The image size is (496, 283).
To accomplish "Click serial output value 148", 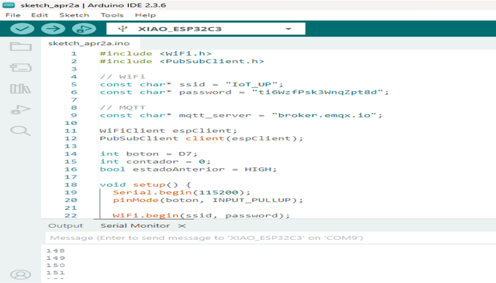I will tap(55, 250).
